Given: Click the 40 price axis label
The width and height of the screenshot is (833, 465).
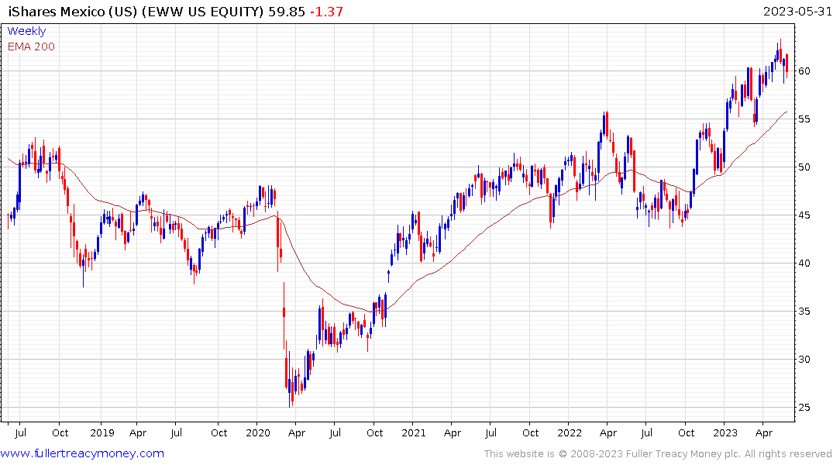Looking at the screenshot, I should point(804,263).
